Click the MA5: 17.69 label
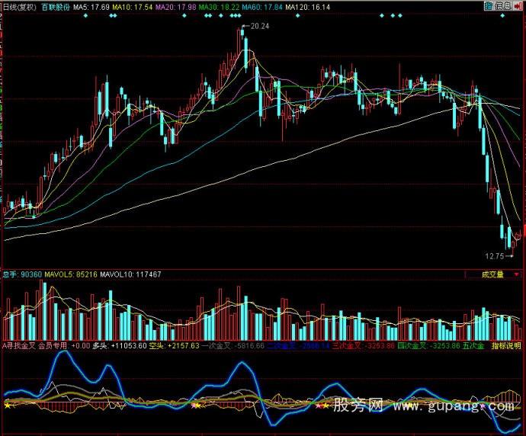 click(91, 7)
